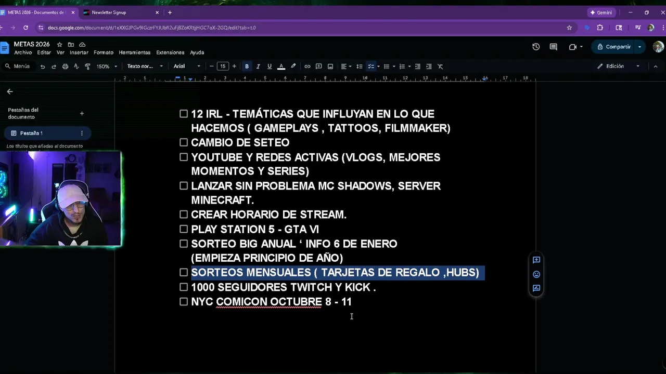Open the Insertar menu
This screenshot has width=666, height=374.
(79, 52)
